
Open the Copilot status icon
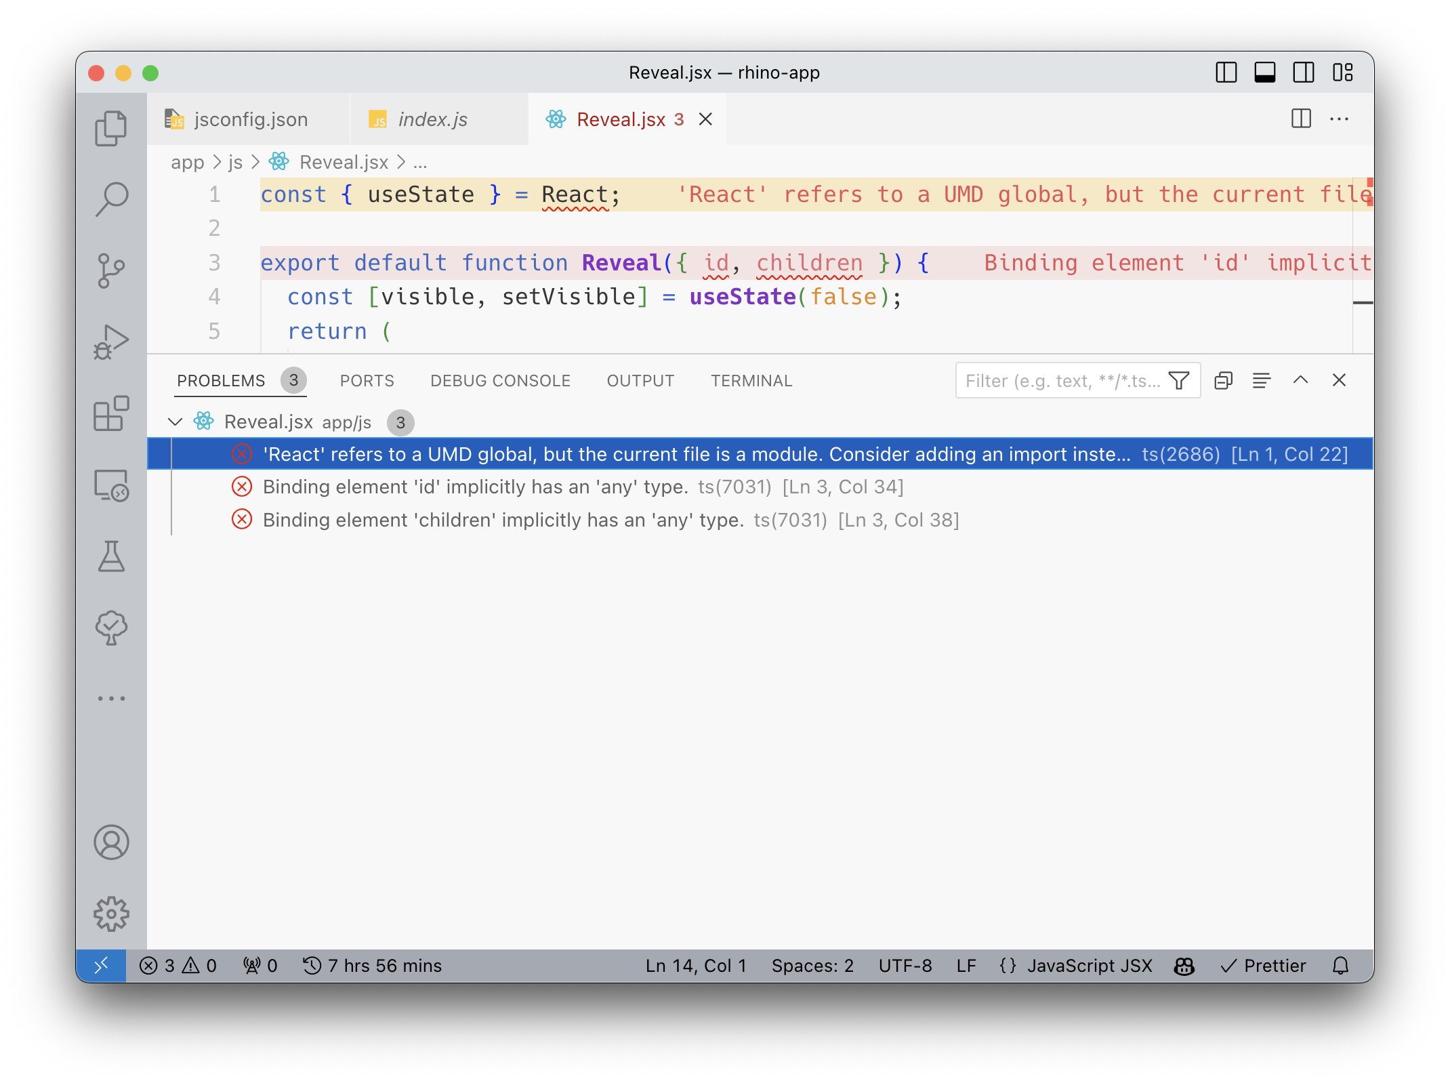point(1184,966)
